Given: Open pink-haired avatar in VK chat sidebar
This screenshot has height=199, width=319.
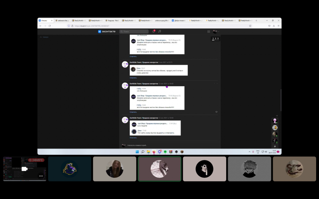Looking at the screenshot, I should coord(275,121).
